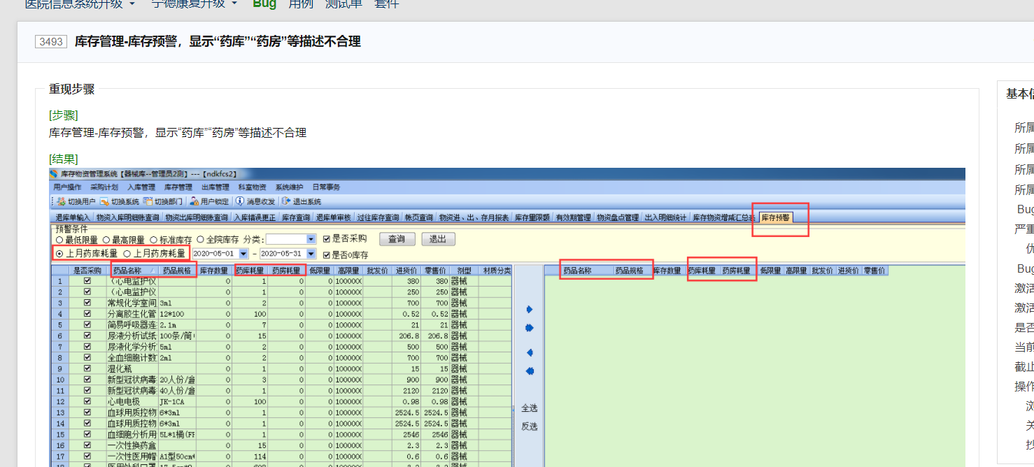1034x467 pixels.
Task: Open 消息收发 message icon
Action: [x=240, y=201]
